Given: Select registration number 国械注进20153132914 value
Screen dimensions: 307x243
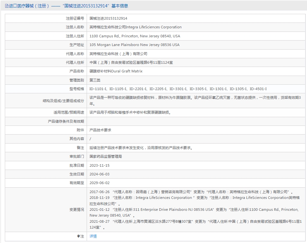Looking at the screenshot, I should click(x=108, y=18).
